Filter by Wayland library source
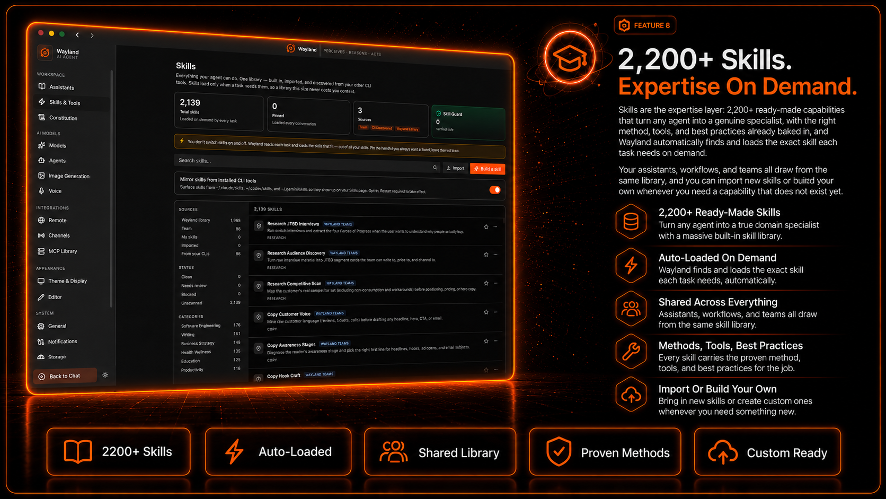 pos(210,220)
